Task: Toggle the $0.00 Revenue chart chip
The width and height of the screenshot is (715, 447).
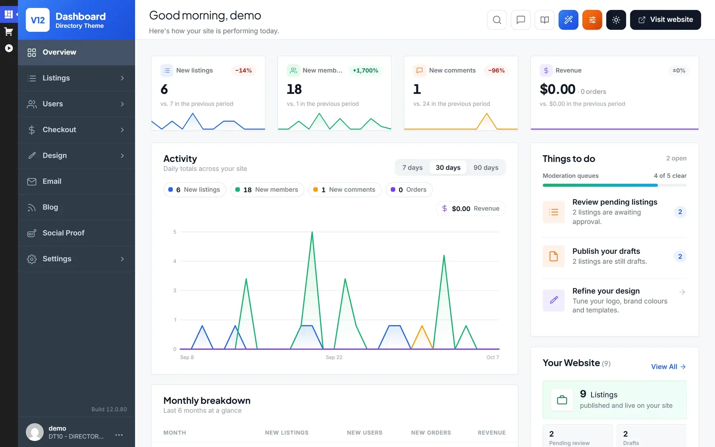Action: tap(471, 209)
